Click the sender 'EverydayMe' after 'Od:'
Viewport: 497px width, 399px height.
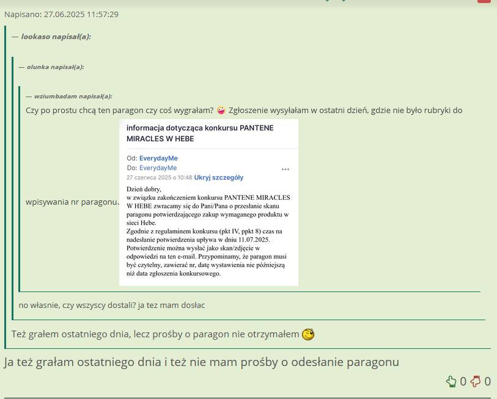tap(158, 158)
